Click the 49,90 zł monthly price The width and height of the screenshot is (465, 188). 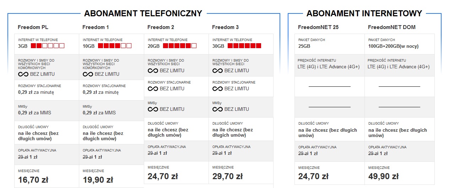384,176
